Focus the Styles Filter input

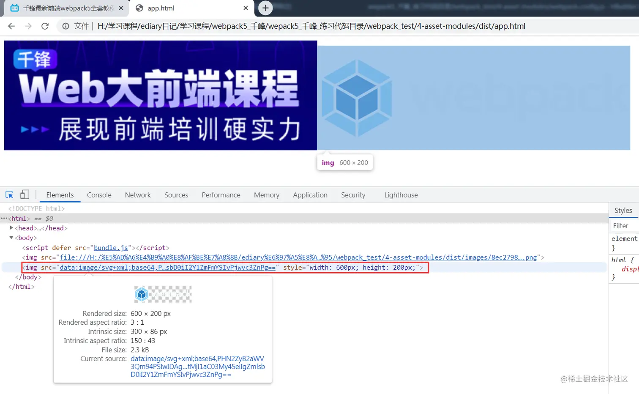[625, 226]
